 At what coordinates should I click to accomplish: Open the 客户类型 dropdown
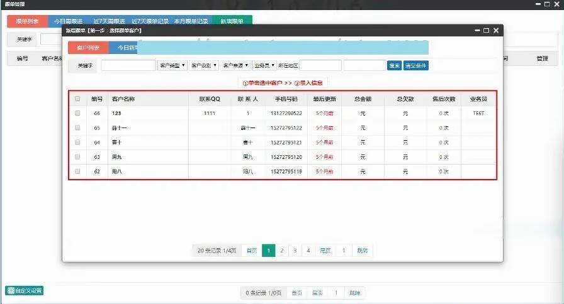pyautogui.click(x=172, y=65)
